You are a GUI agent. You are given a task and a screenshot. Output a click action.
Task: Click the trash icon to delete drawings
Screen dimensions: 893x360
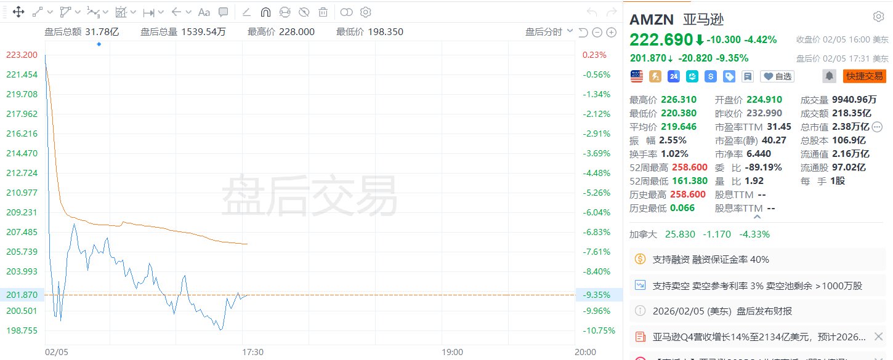click(x=323, y=12)
